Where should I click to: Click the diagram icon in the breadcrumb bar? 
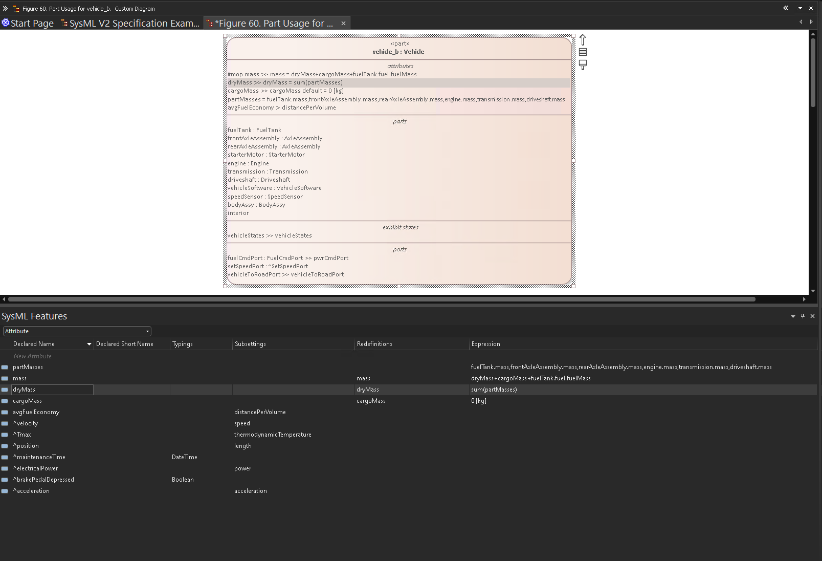click(x=16, y=8)
